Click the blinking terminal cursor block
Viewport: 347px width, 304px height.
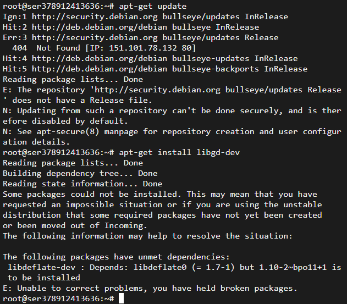[x=121, y=299]
